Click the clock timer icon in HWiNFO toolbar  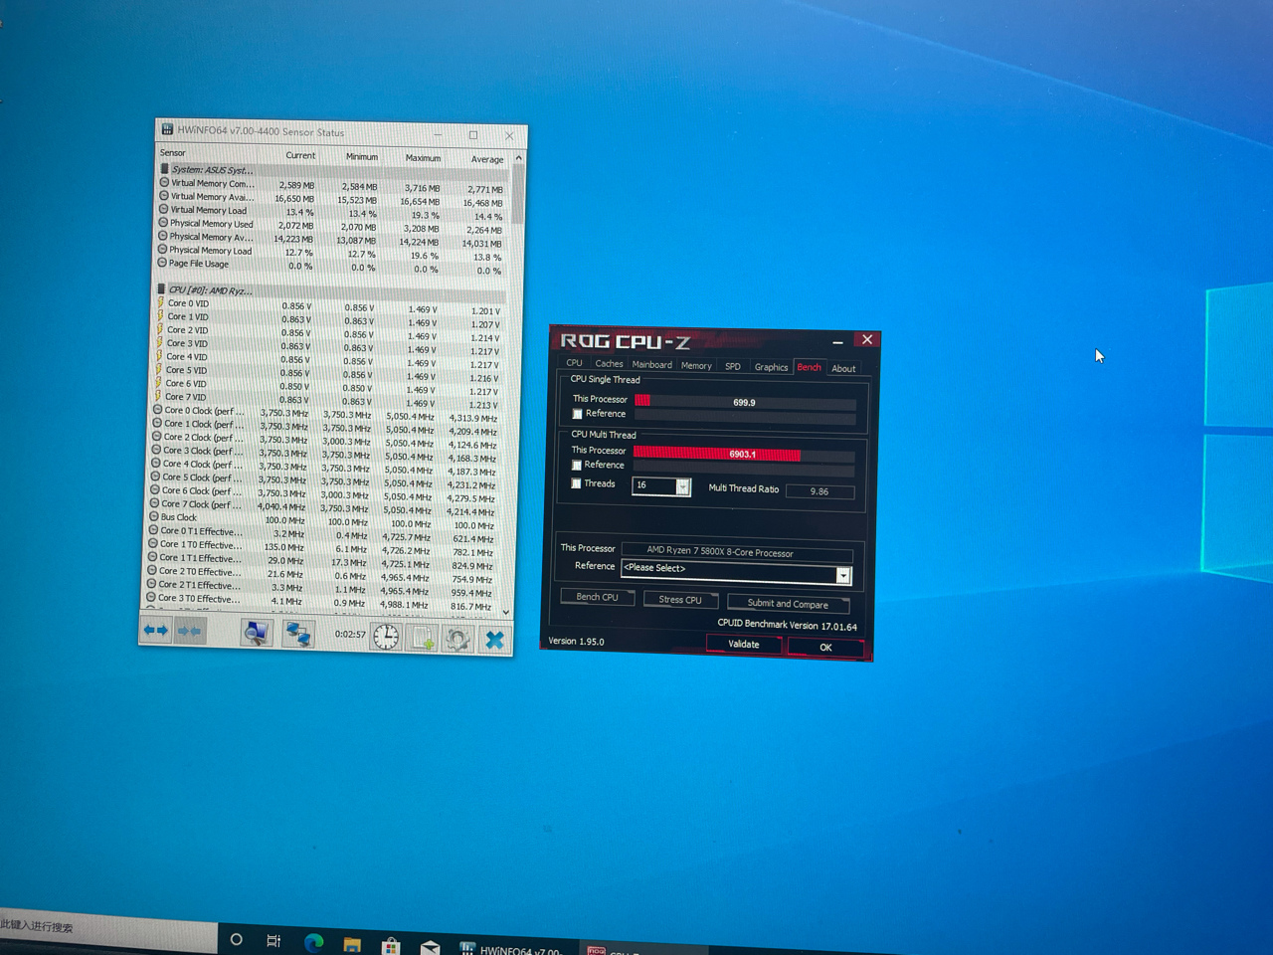pos(386,637)
